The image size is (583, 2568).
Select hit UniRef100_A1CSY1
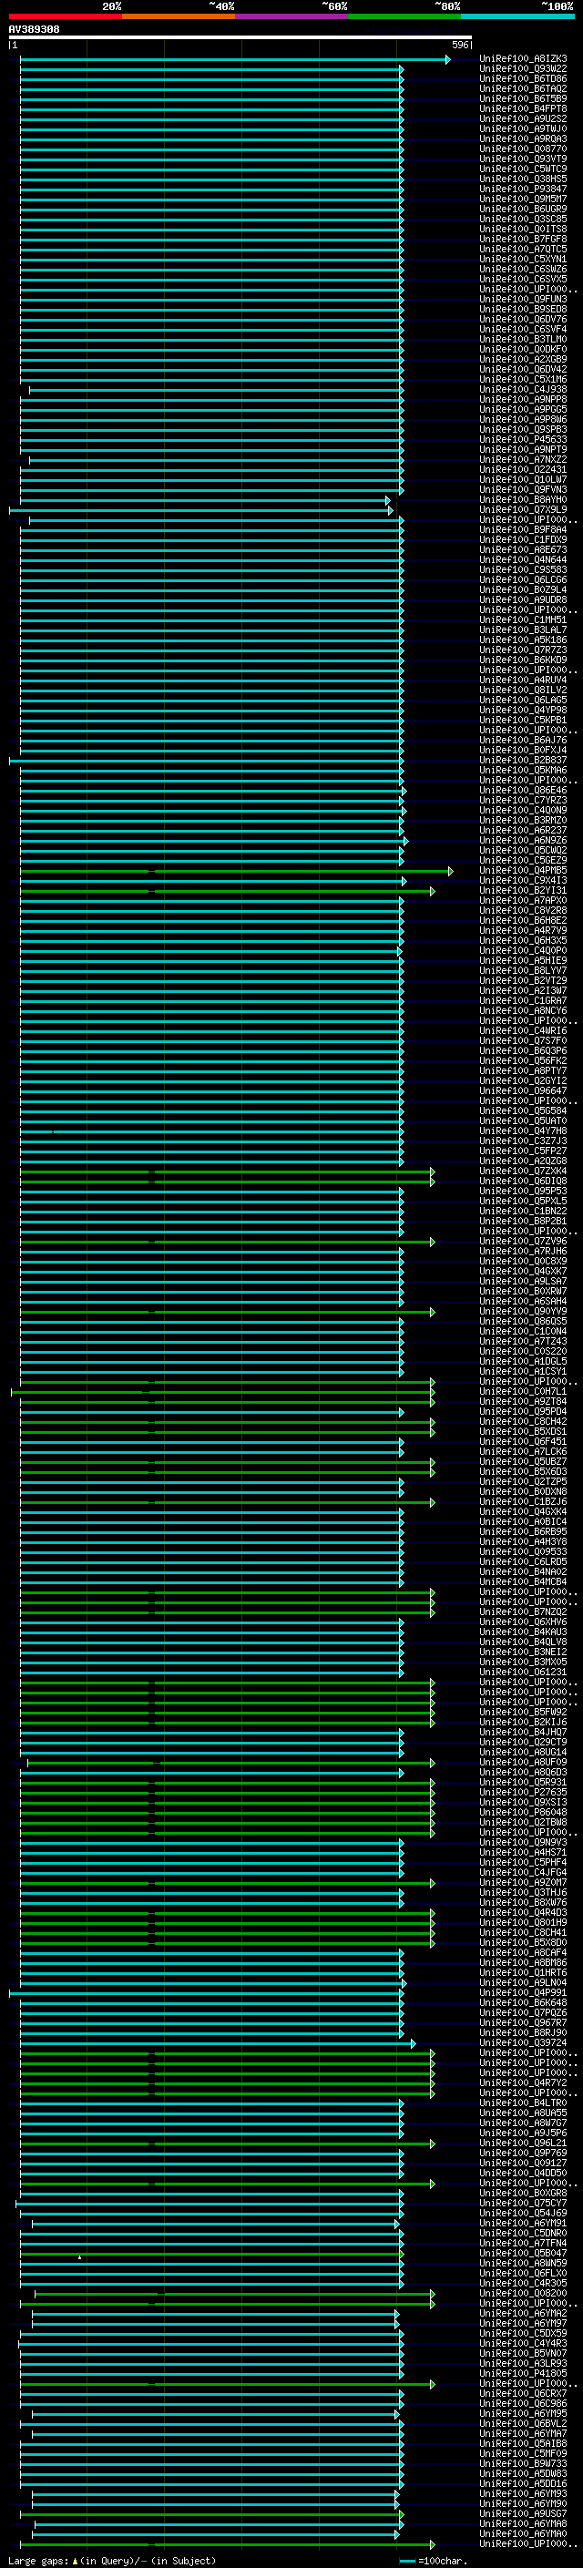click(x=523, y=1372)
